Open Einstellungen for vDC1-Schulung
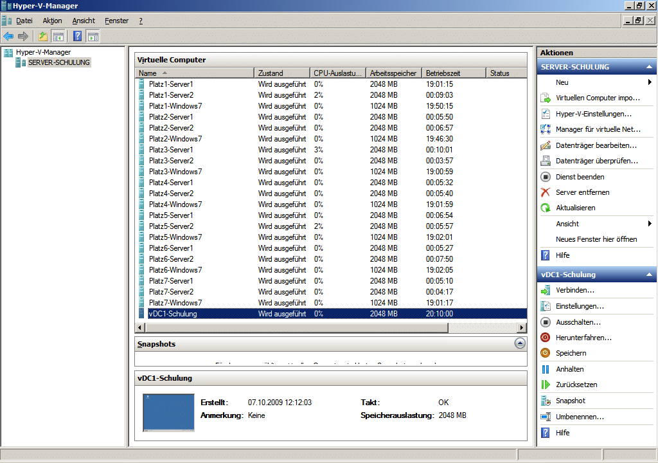The image size is (658, 463). (x=580, y=306)
